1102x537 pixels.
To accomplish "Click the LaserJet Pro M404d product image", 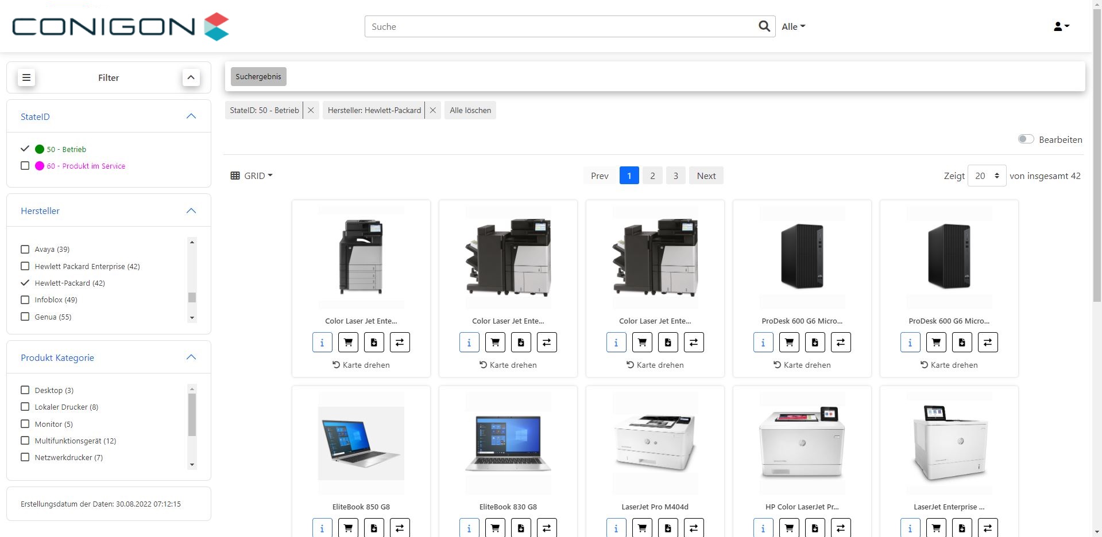I will click(655, 443).
